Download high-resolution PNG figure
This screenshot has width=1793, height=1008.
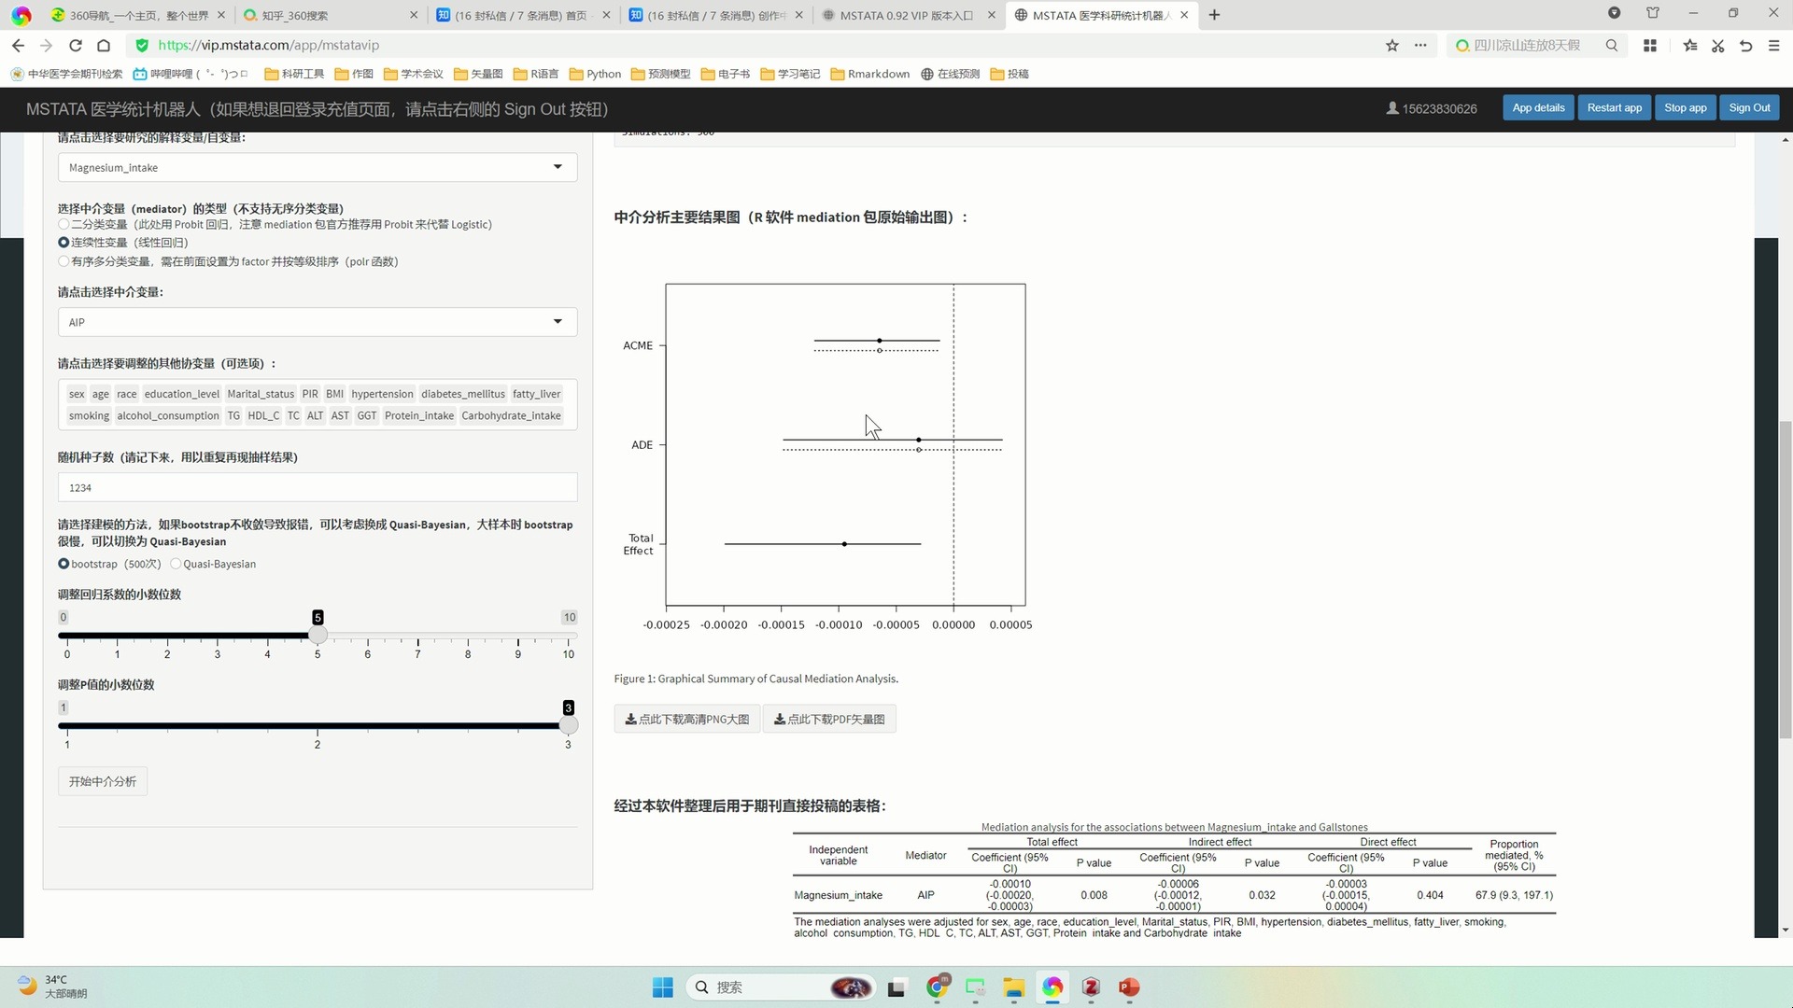687,719
